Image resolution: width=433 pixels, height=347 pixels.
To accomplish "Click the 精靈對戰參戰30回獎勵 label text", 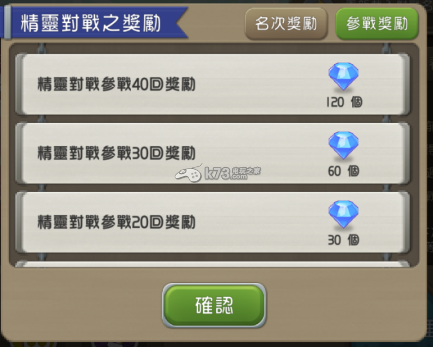I will point(116,153).
